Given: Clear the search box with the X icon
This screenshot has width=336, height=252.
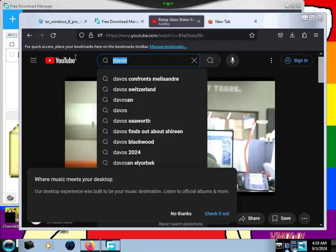Looking at the screenshot, I should (194, 60).
